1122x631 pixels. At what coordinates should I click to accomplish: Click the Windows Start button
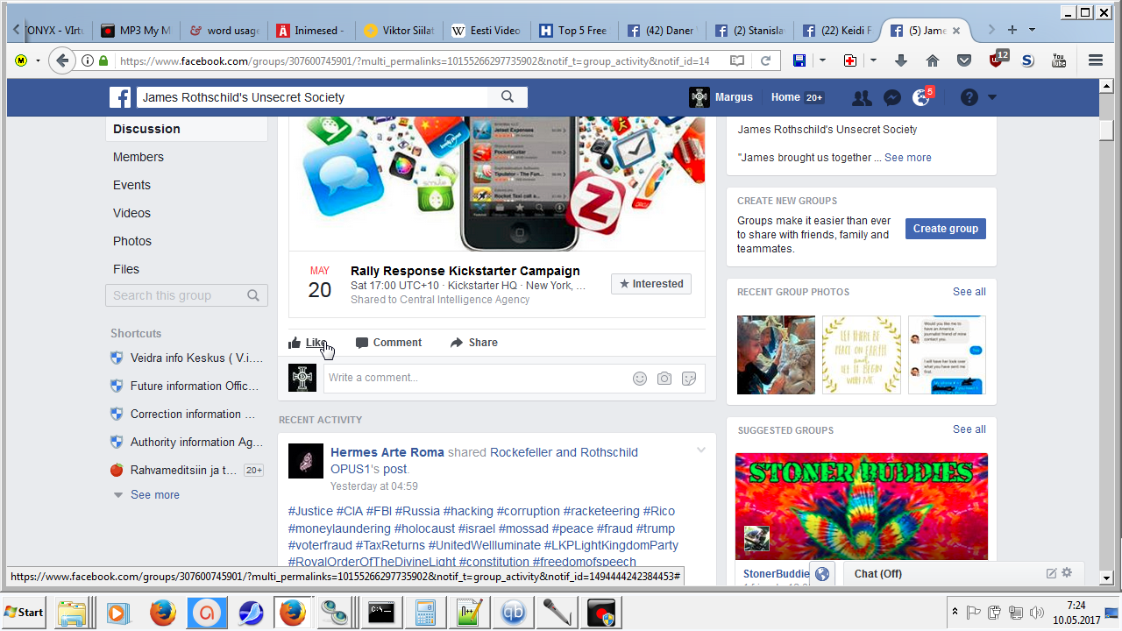point(25,612)
